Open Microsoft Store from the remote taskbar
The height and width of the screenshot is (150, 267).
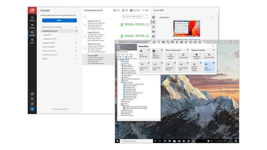pos(174,141)
